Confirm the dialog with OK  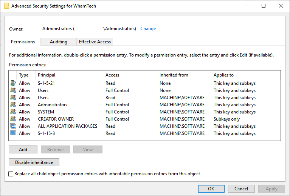tap(211, 189)
